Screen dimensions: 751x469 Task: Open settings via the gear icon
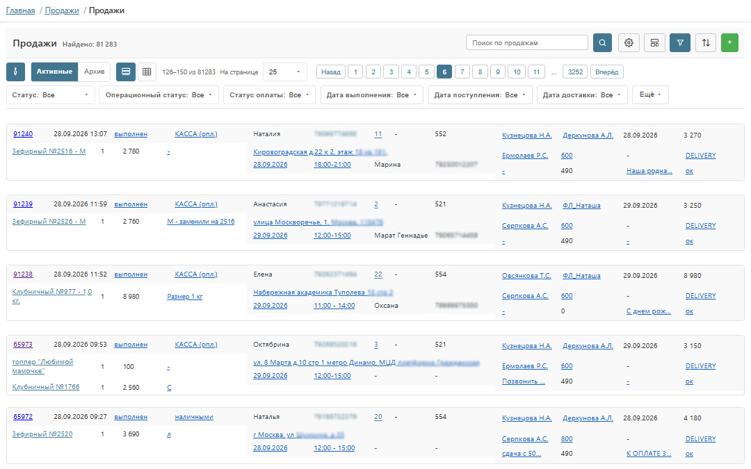[x=629, y=42]
